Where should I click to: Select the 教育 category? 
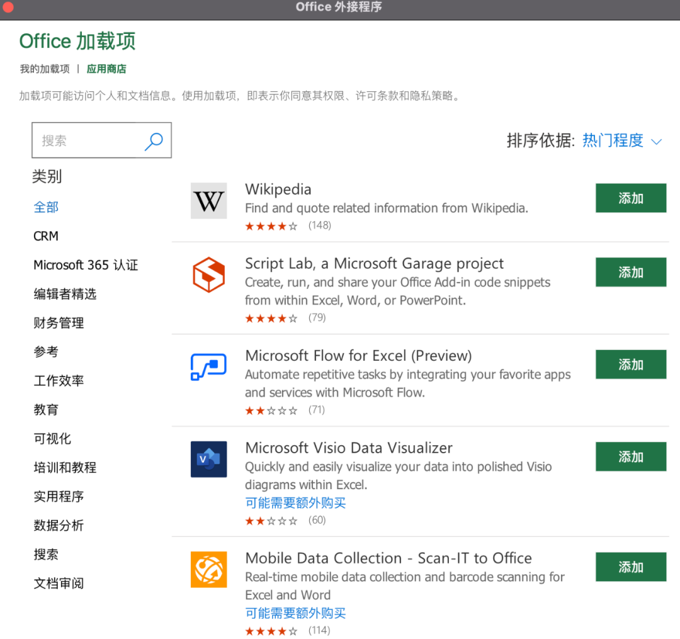tap(46, 410)
